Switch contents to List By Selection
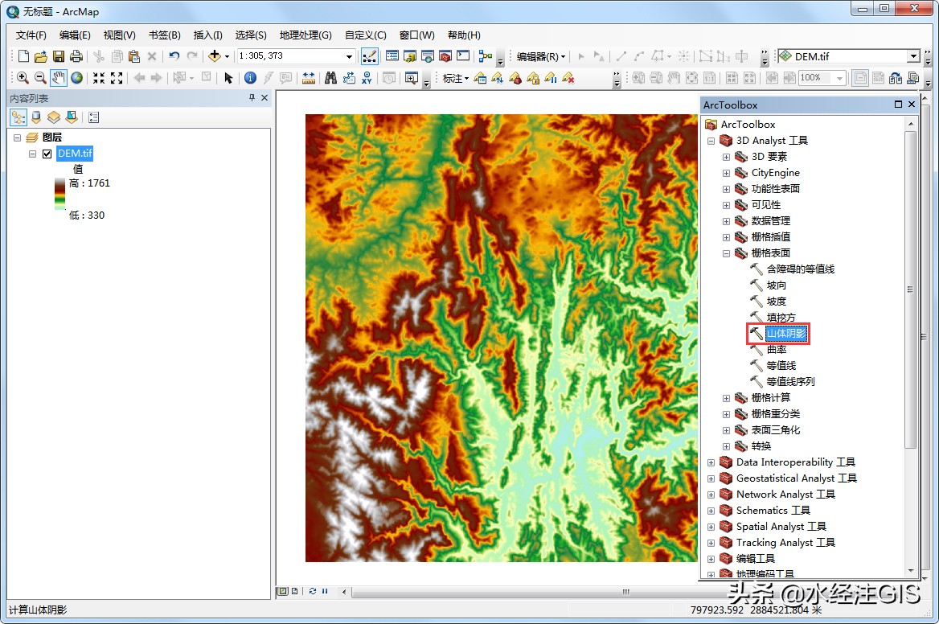The width and height of the screenshot is (939, 624). pyautogui.click(x=72, y=117)
